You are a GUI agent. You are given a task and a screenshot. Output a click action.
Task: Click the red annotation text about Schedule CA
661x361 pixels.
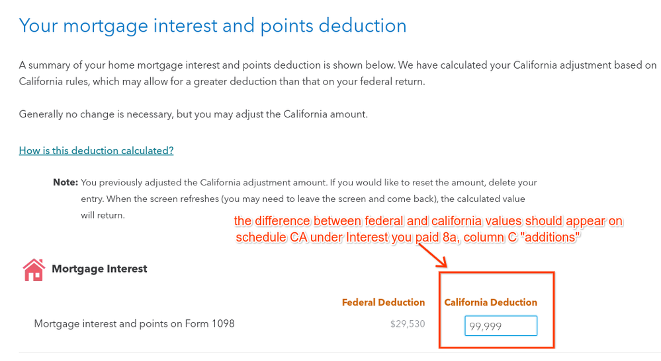429,222
